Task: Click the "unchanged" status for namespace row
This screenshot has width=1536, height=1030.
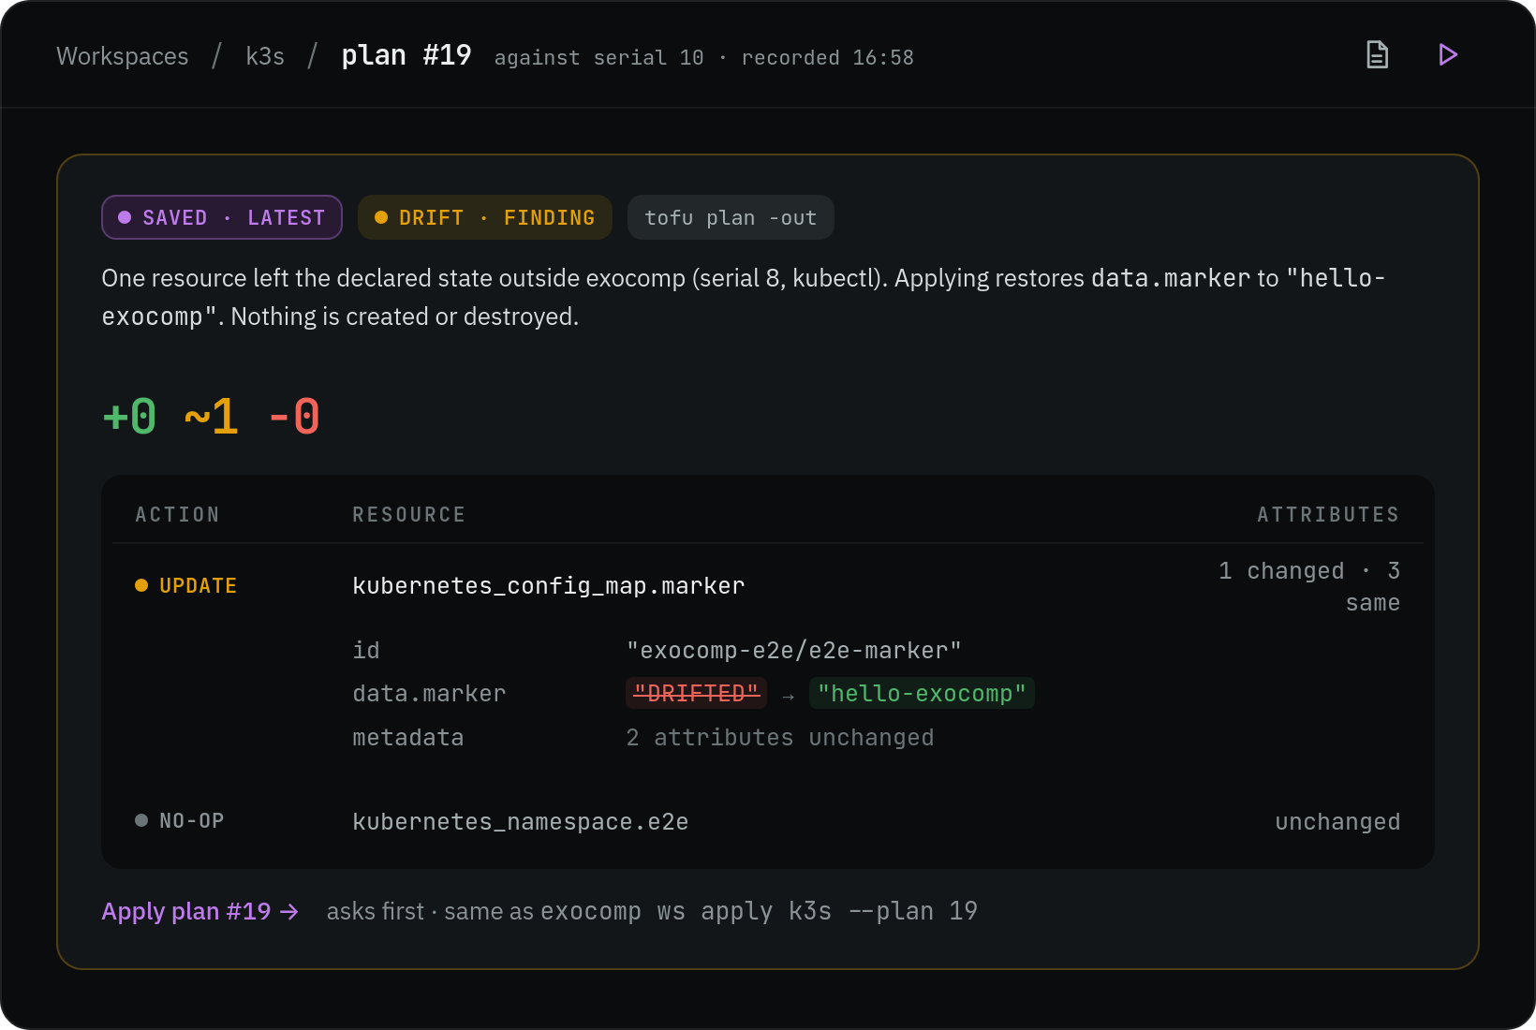Action: tap(1337, 822)
